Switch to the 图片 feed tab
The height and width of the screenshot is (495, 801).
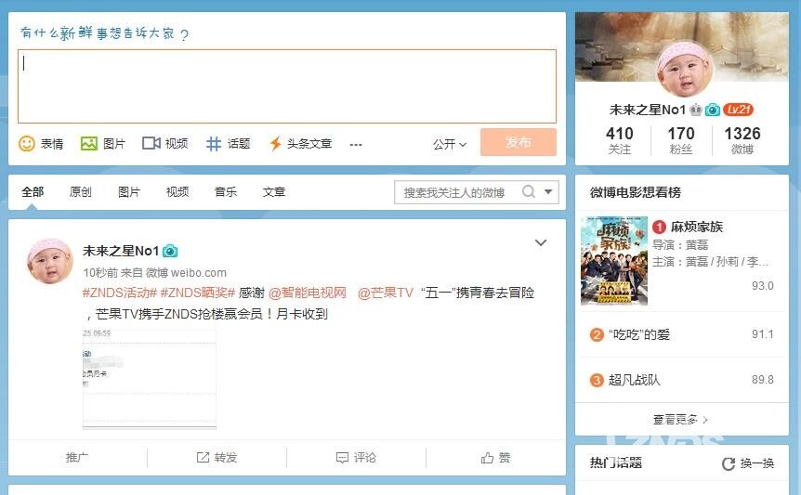(129, 192)
